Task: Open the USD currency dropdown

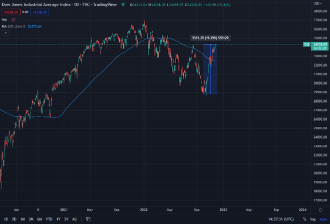Action: [x=317, y=3]
